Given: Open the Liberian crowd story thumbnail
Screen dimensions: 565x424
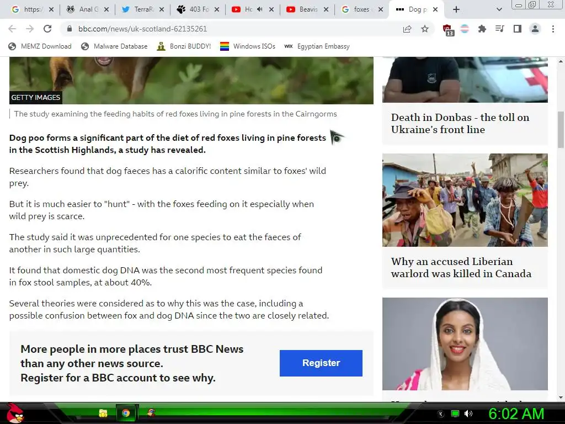Looking at the screenshot, I should point(465,200).
